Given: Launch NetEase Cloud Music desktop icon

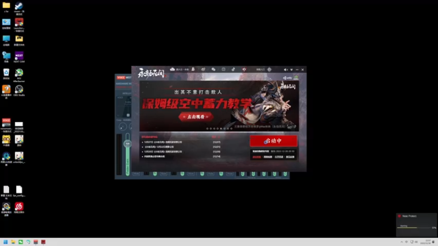Looking at the screenshot, I should [x=19, y=208].
